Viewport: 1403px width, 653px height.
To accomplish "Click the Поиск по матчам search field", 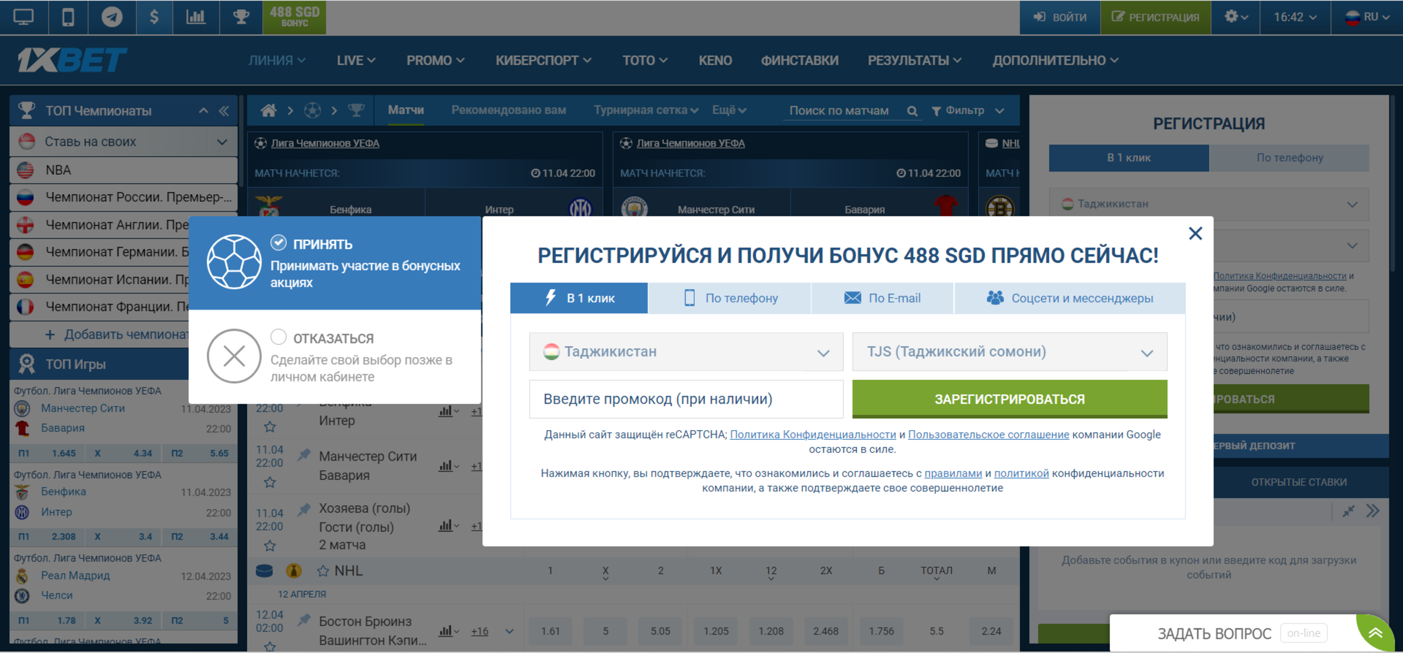I will coord(839,111).
